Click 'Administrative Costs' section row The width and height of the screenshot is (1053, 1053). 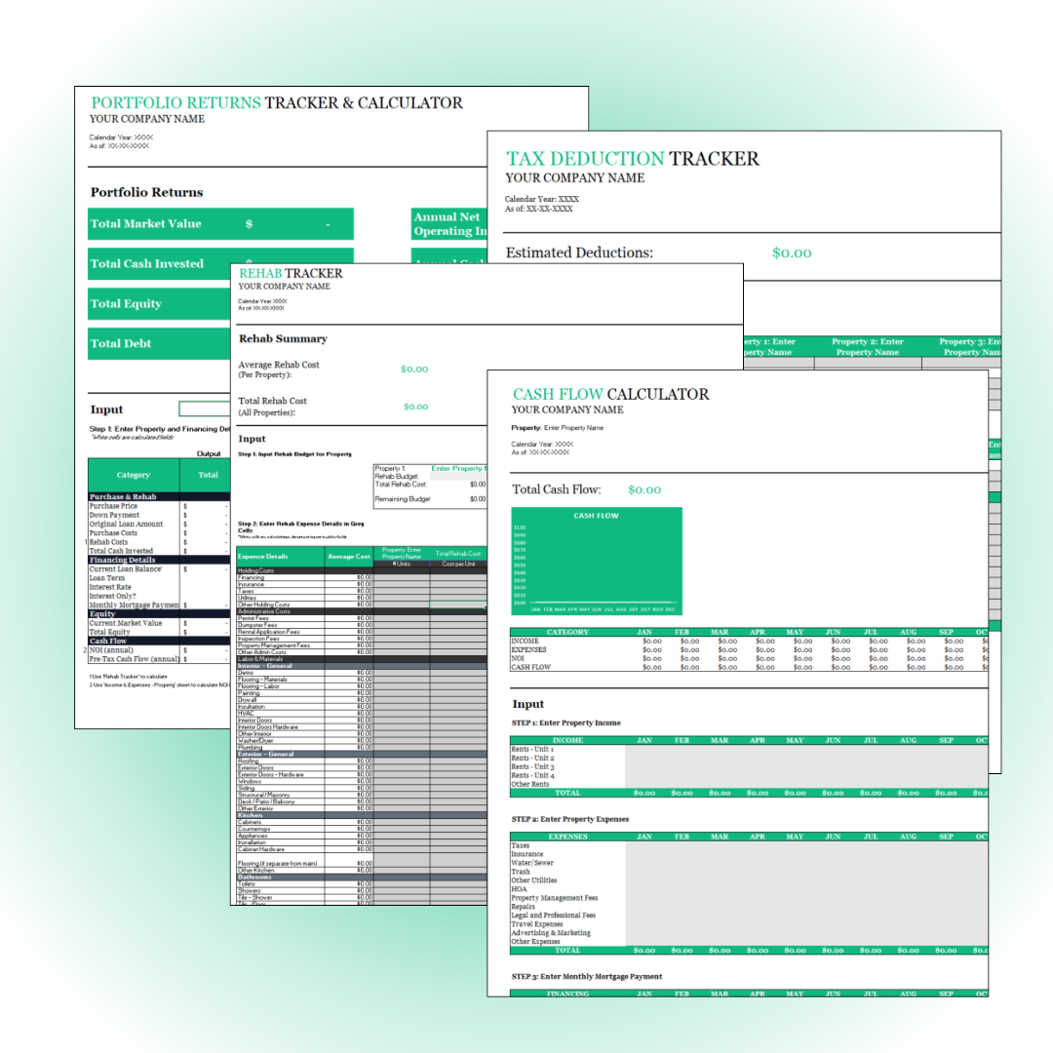[362, 611]
